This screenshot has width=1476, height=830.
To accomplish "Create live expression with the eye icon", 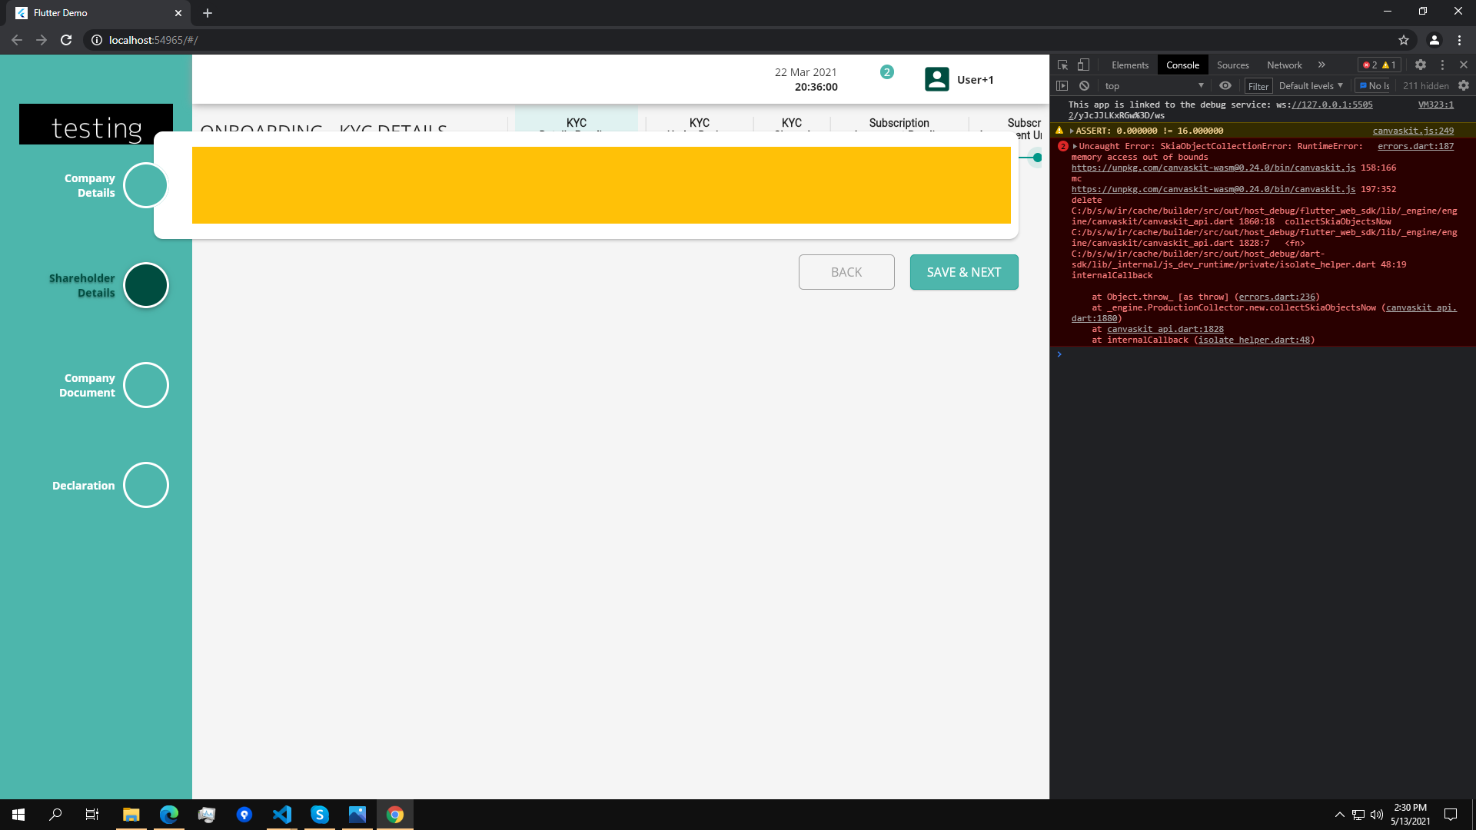I will click(1225, 85).
